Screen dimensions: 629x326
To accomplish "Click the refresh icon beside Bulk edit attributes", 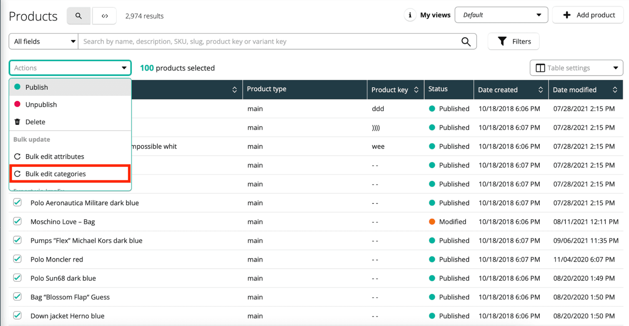I will coord(18,156).
